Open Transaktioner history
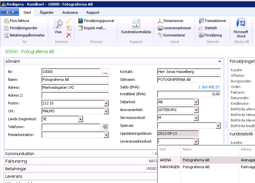The height and width of the screenshot is (183, 255). [x=212, y=21]
